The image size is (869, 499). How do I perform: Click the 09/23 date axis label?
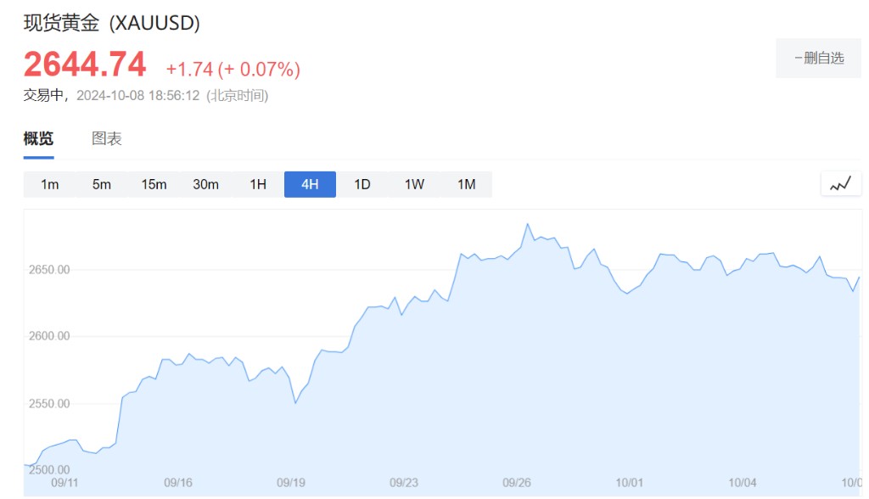tap(404, 483)
